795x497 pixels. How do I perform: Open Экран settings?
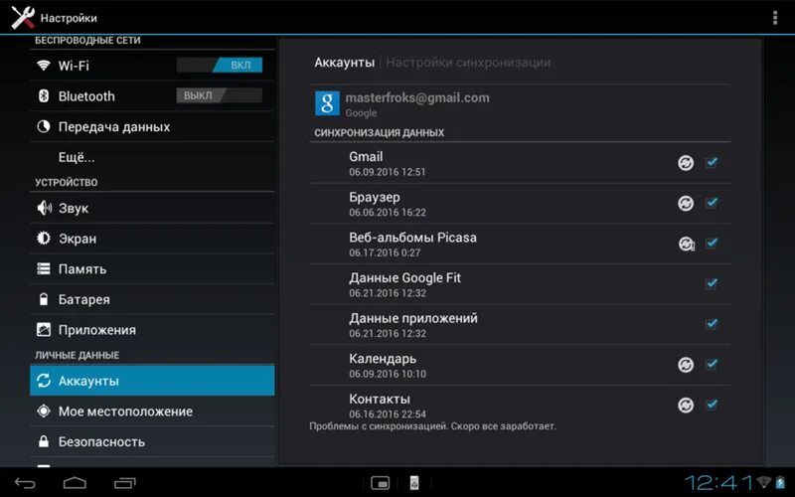(152, 238)
